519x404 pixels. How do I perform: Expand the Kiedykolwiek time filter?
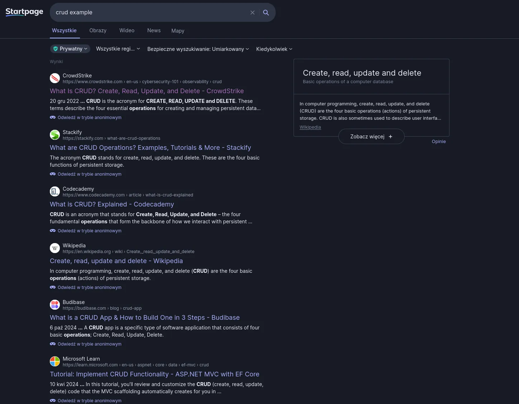274,49
